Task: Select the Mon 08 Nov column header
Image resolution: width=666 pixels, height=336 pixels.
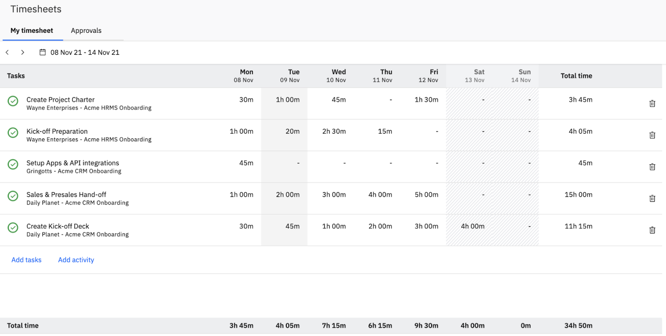Action: click(244, 76)
